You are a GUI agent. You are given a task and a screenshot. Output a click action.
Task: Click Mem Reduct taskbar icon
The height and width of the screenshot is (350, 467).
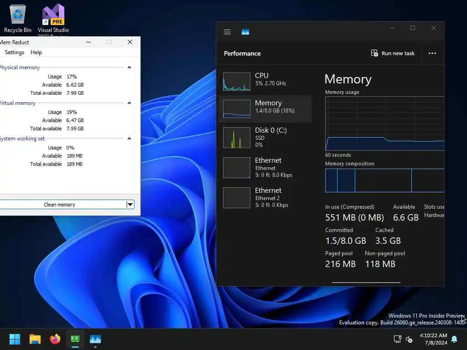pyautogui.click(x=75, y=339)
